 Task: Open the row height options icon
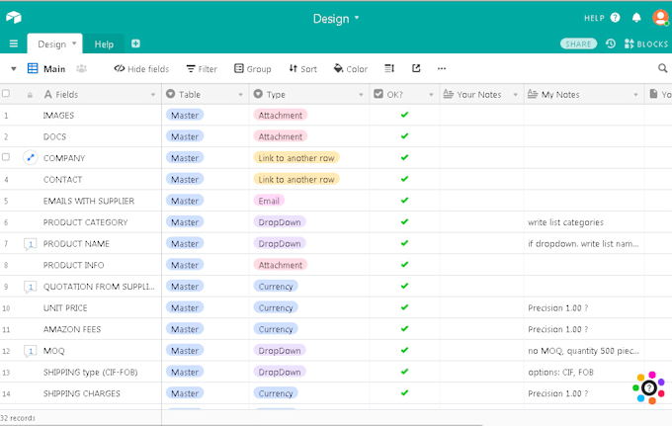(389, 69)
